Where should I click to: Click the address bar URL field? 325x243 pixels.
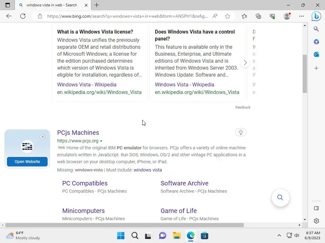click(x=127, y=16)
